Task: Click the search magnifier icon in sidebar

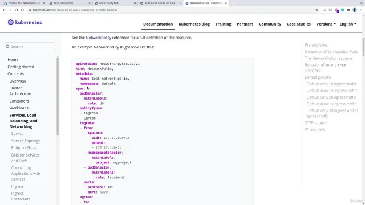Action: point(7,47)
